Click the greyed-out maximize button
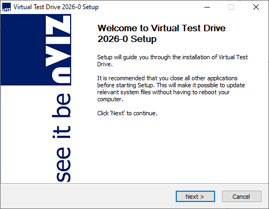Screen dimensions: 269x209 pyautogui.click(x=231, y=7)
